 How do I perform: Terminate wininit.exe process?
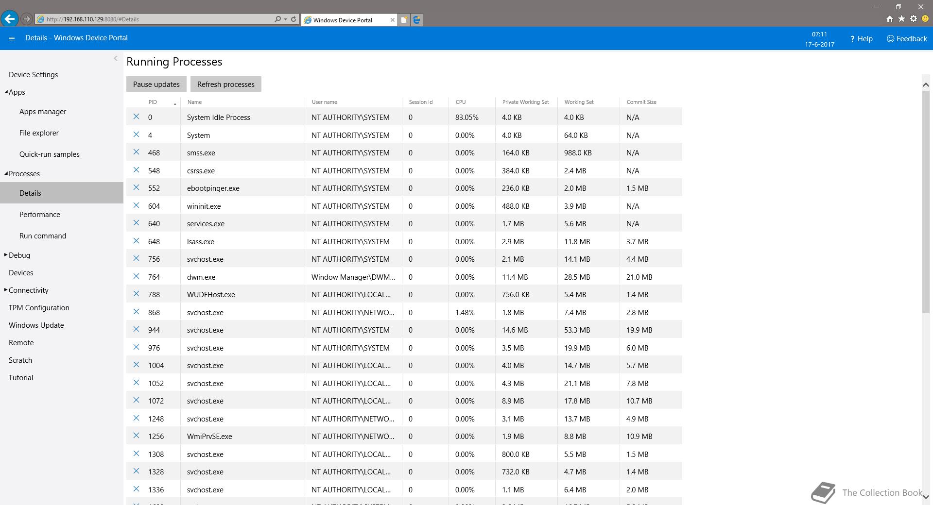click(x=137, y=205)
